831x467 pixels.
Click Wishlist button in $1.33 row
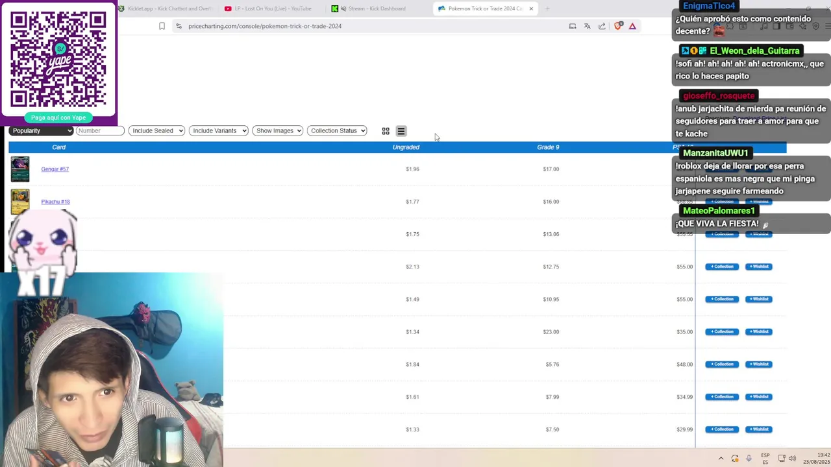click(x=758, y=429)
